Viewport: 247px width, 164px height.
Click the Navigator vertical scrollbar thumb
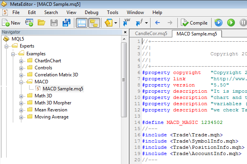coord(124,79)
